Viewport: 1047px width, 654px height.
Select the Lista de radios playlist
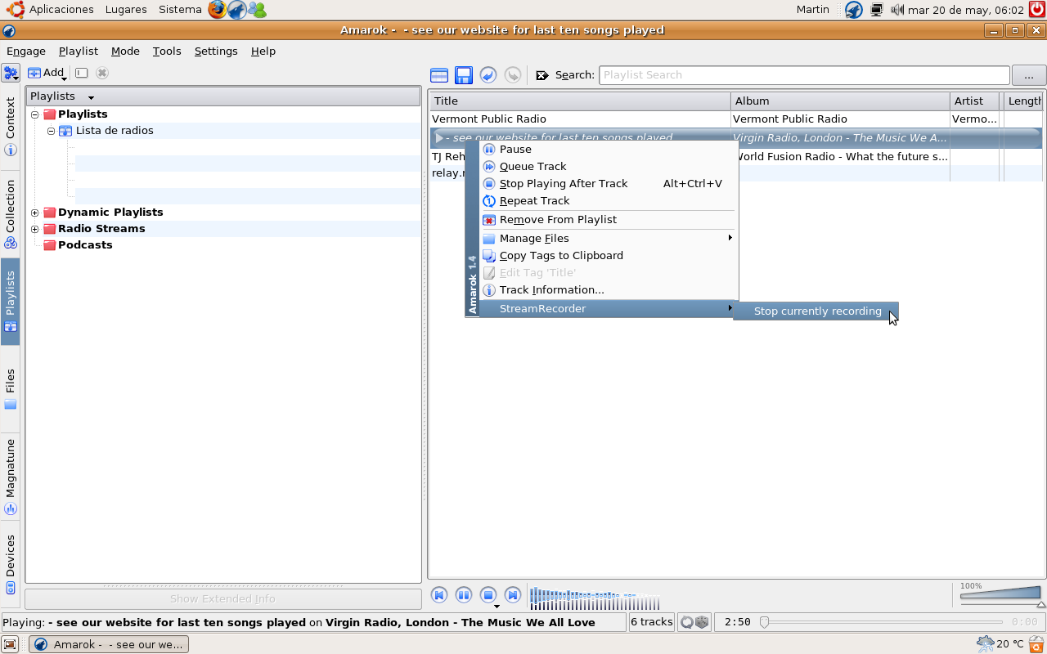point(115,131)
